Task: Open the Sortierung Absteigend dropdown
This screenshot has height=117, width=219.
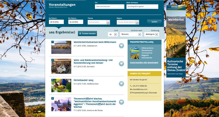Action: click(x=152, y=34)
